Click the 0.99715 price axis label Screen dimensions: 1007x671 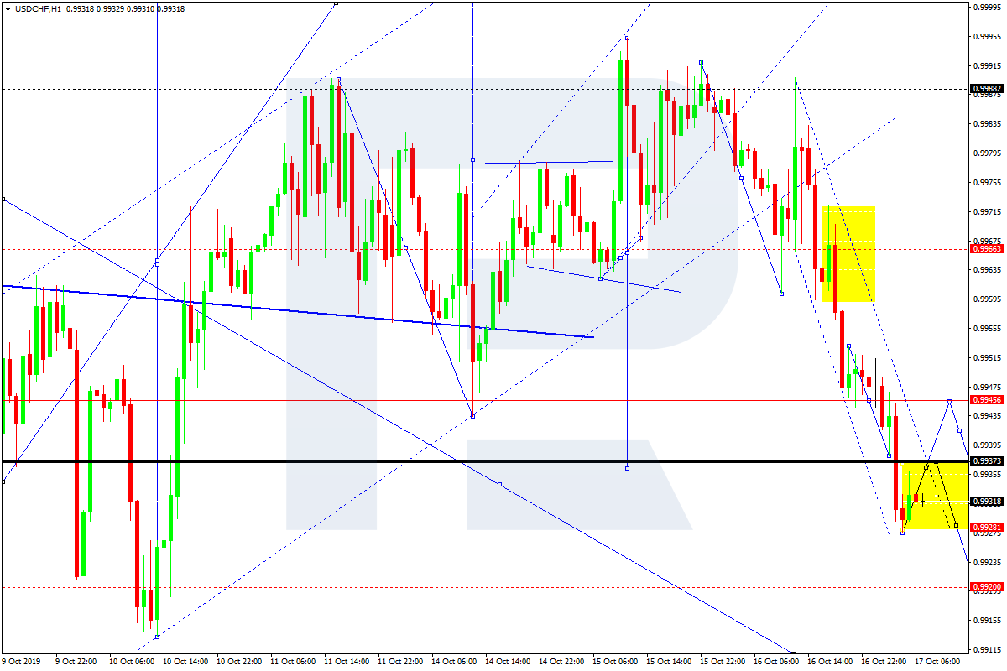point(987,212)
